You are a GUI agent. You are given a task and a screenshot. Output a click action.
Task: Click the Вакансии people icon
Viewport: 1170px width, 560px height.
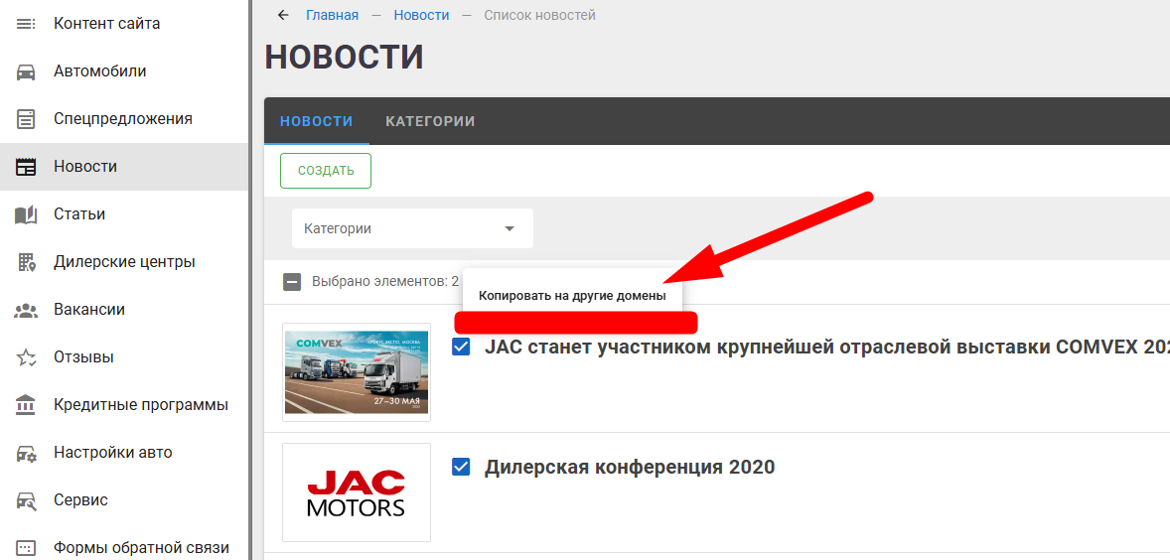coord(26,310)
